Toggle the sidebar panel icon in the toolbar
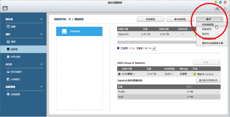 pos(5,8)
